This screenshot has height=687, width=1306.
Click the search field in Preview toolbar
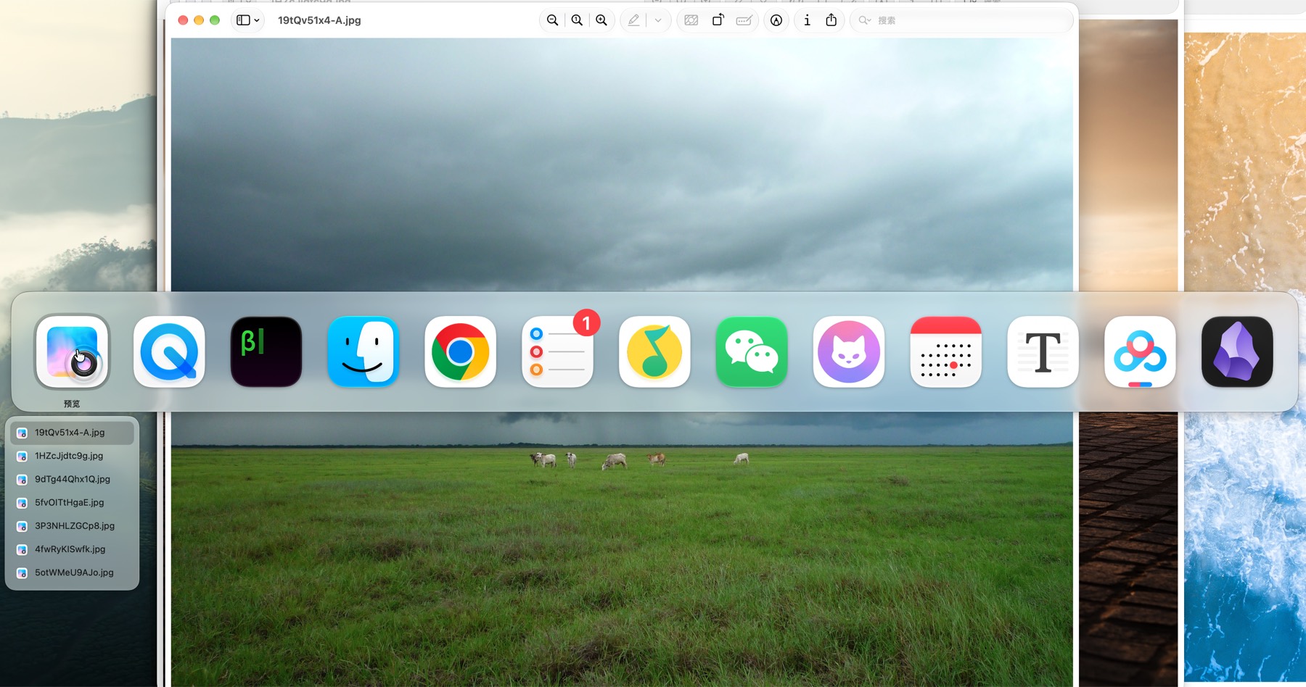click(961, 20)
